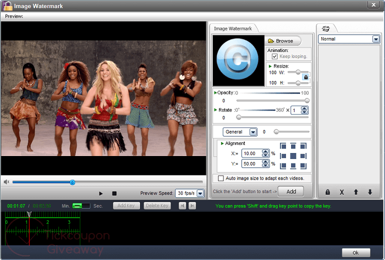Screen dimensions: 385x260
Task: Align watermark to top-left
Action: 283,146
